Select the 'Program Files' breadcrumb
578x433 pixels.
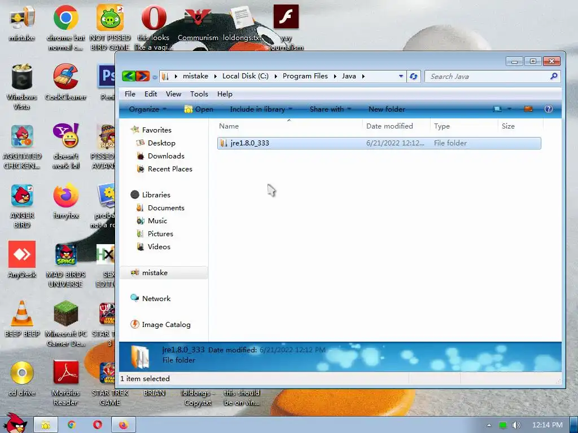(305, 76)
